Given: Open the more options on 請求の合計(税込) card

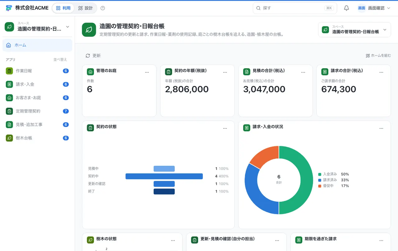Looking at the screenshot, I should click(x=381, y=72).
